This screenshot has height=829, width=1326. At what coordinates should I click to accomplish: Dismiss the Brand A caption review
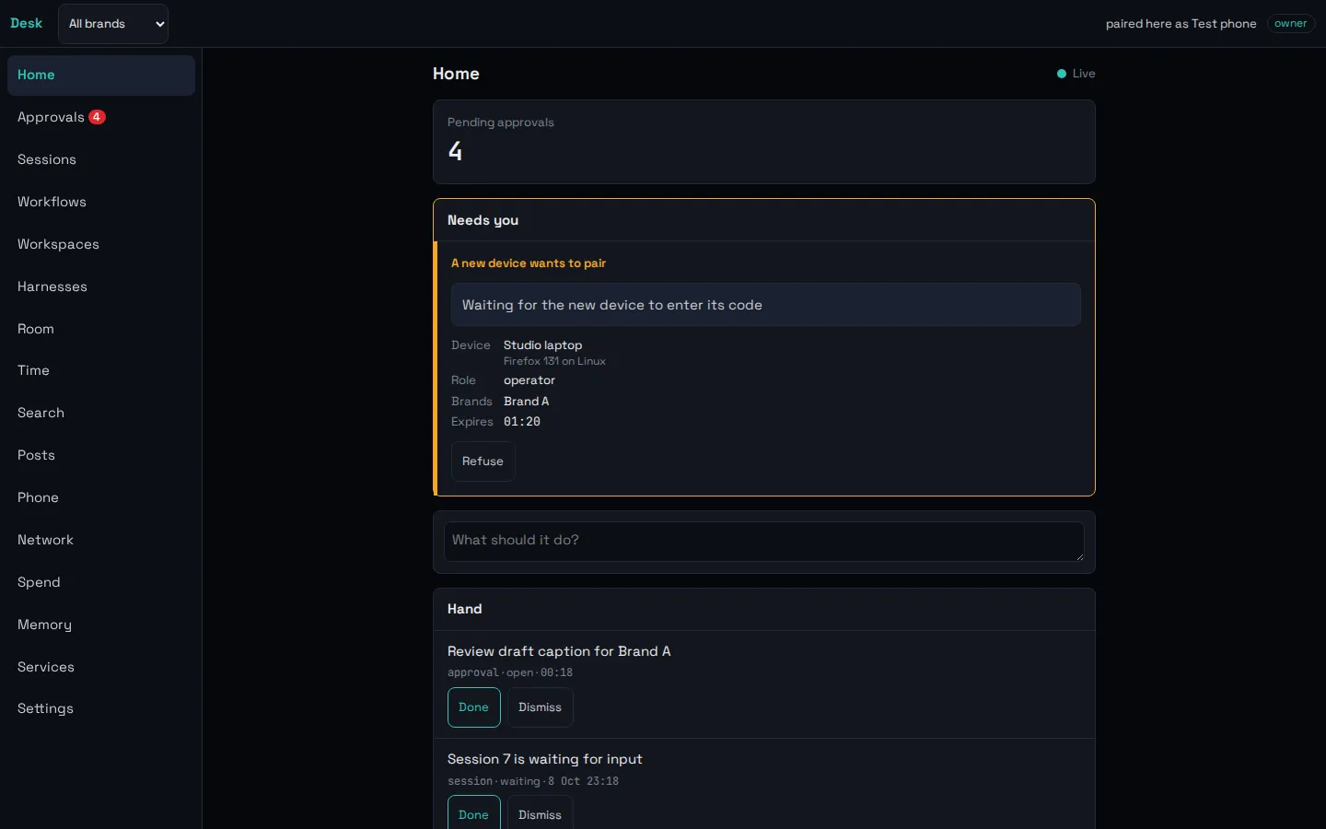pyautogui.click(x=541, y=707)
